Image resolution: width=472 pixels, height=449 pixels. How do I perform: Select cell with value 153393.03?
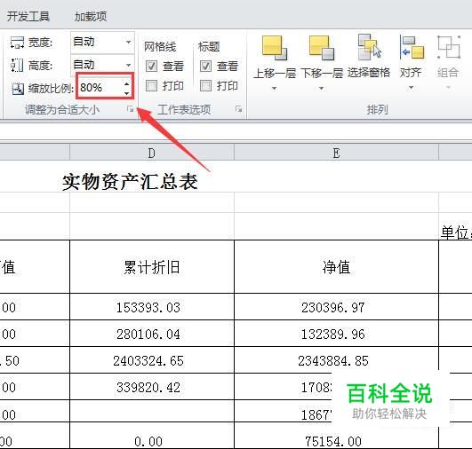pyautogui.click(x=152, y=307)
